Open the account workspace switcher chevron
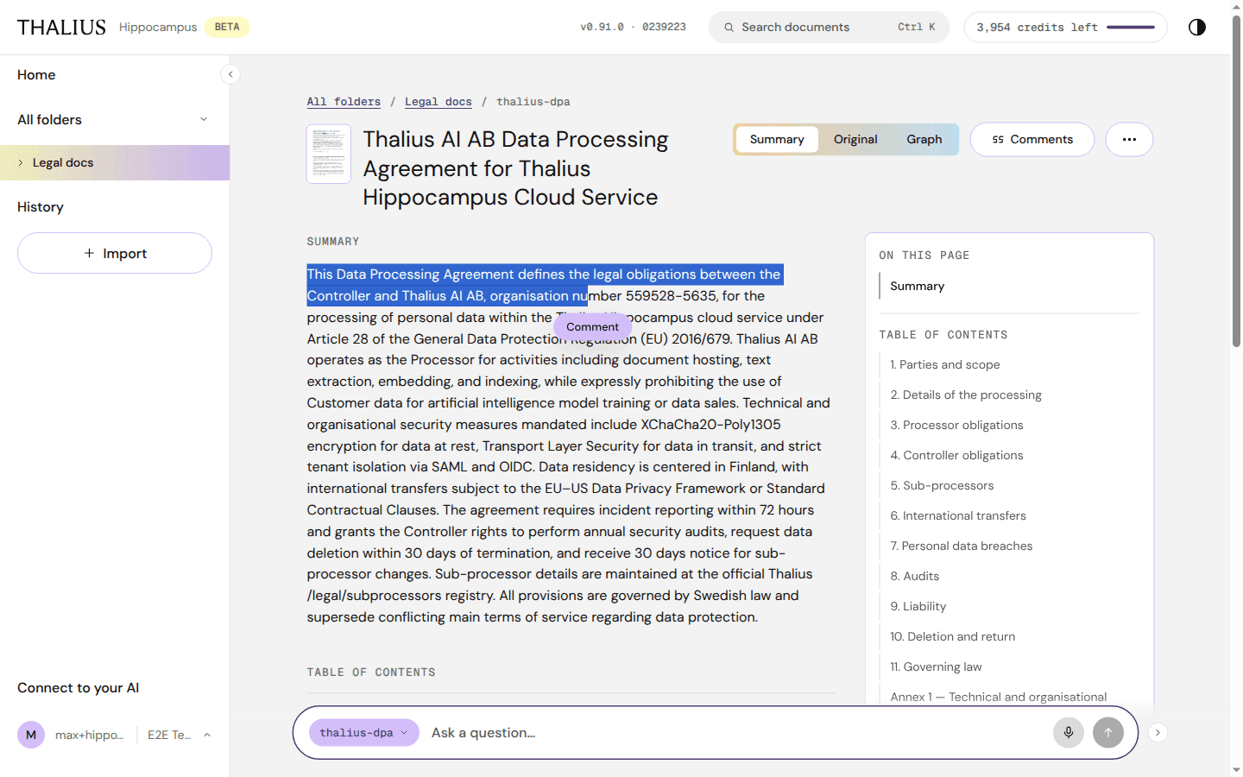 click(x=207, y=735)
